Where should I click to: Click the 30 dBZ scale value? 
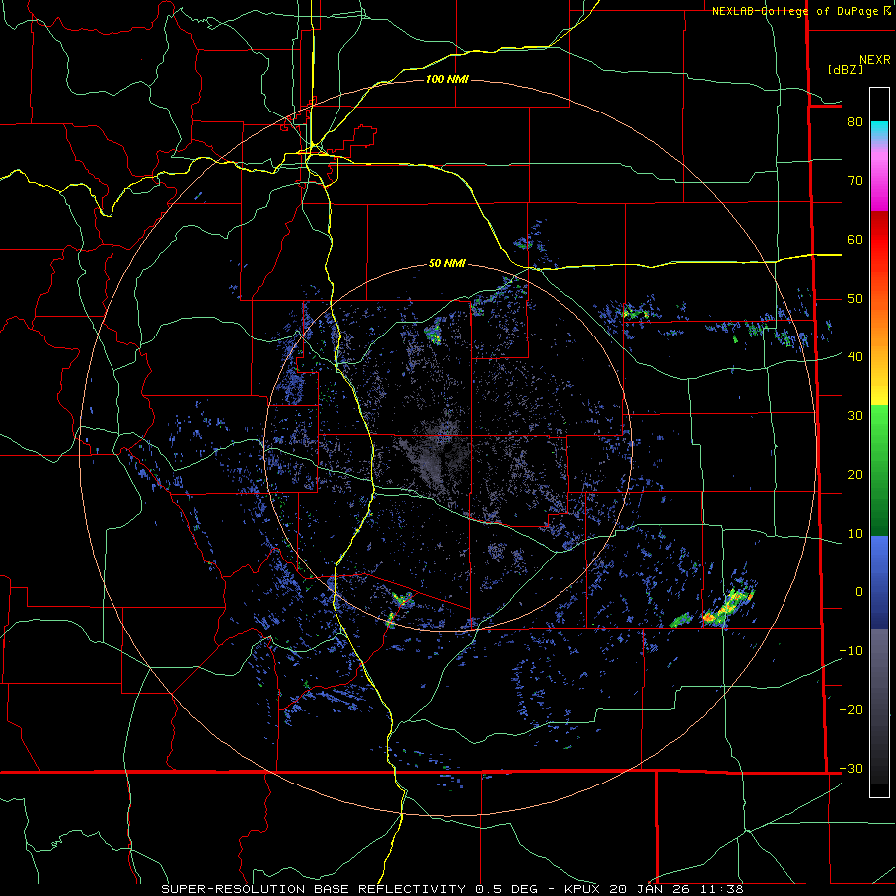tap(855, 415)
